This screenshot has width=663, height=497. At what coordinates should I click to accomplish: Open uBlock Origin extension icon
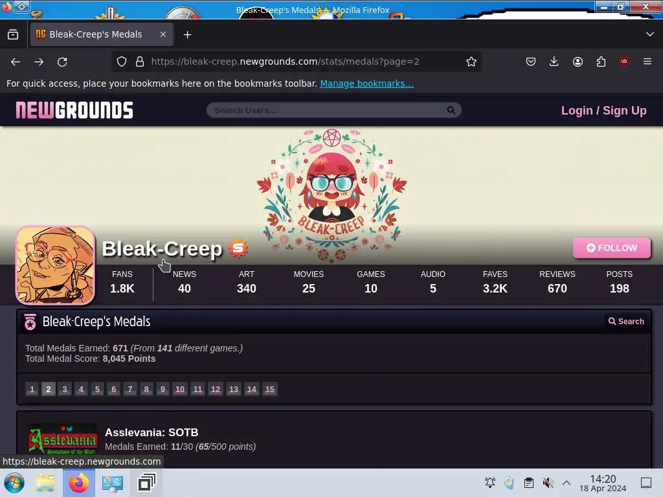pyautogui.click(x=624, y=61)
